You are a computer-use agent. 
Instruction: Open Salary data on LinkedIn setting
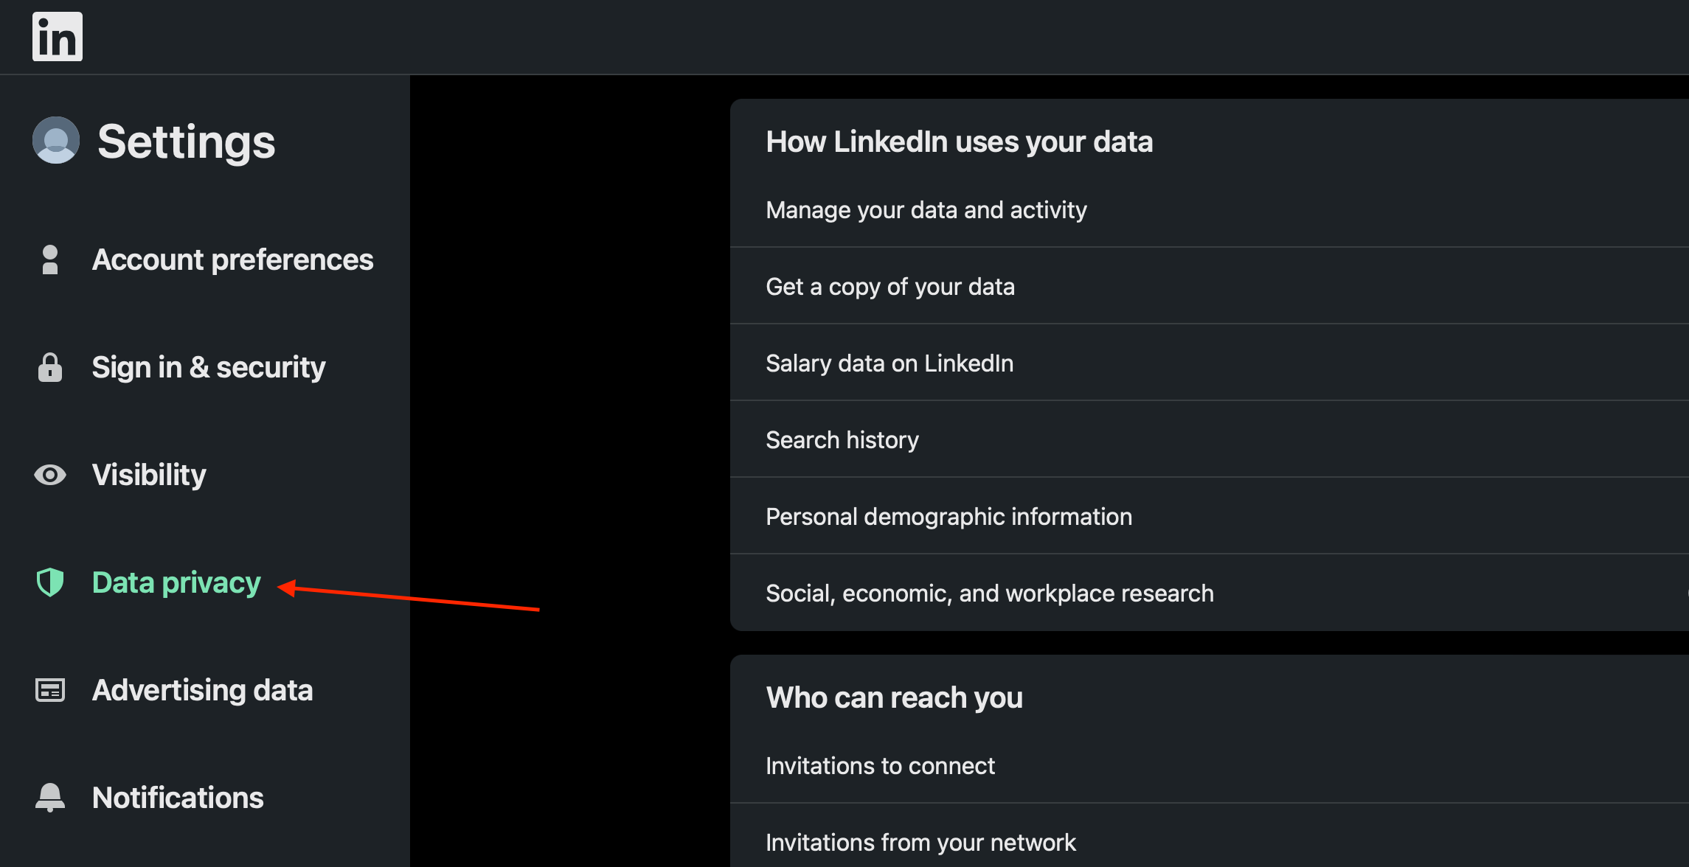pos(1210,363)
